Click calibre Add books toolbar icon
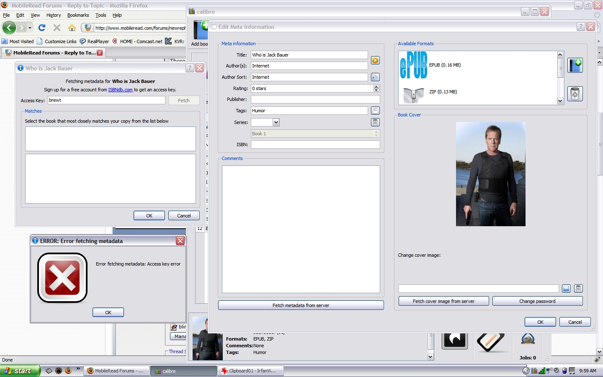The image size is (603, 377). pyautogui.click(x=200, y=34)
